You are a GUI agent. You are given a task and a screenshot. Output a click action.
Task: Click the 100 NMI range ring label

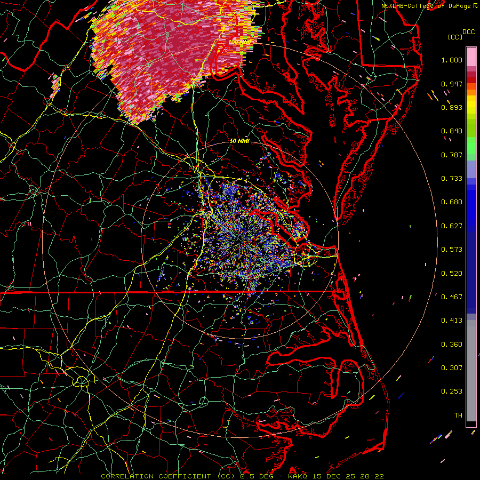pos(239,42)
